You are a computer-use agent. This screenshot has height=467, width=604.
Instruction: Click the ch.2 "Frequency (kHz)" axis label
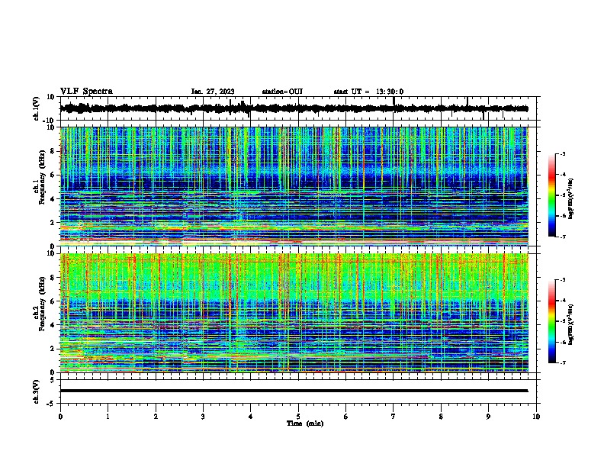click(x=42, y=304)
